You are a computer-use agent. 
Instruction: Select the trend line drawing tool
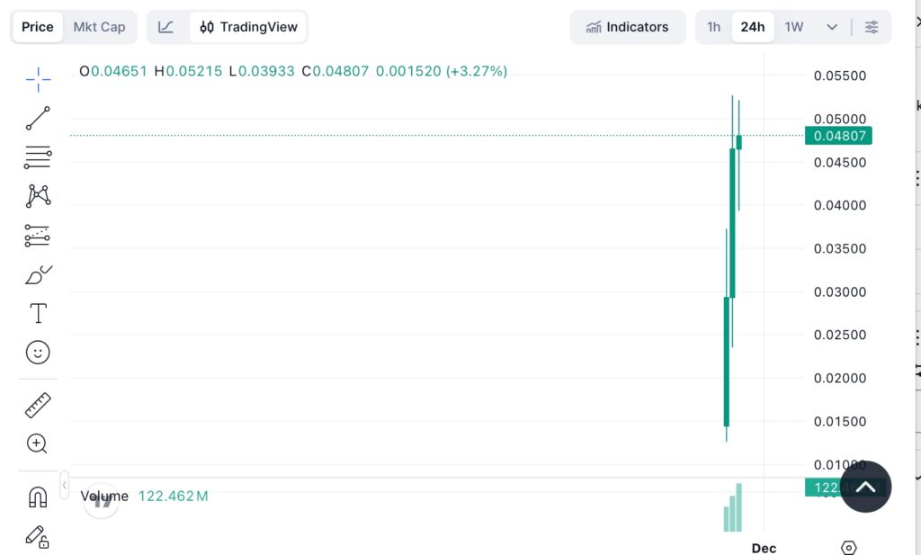[x=37, y=118]
